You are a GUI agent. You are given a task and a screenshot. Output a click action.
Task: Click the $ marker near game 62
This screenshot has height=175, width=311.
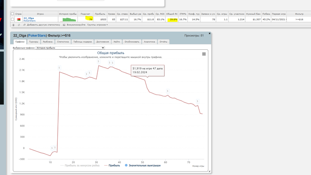coord(167,91)
